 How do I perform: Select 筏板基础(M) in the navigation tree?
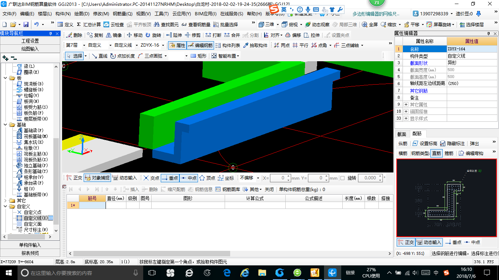pos(32,136)
